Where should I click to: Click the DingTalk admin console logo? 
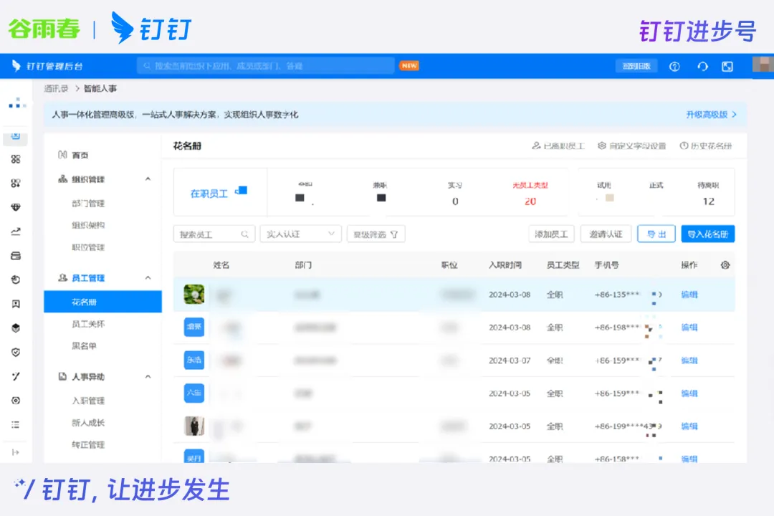(x=48, y=66)
